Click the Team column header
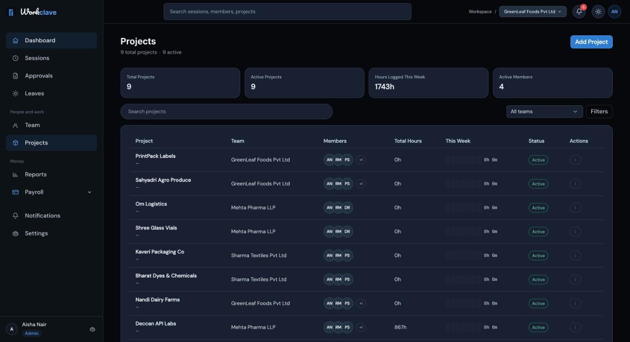 point(238,141)
